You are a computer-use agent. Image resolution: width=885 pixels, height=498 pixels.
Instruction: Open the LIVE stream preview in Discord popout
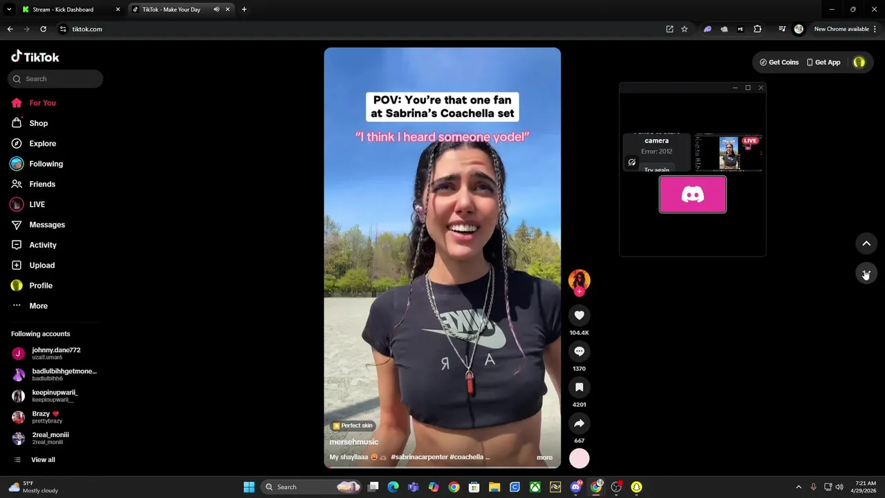tap(729, 152)
